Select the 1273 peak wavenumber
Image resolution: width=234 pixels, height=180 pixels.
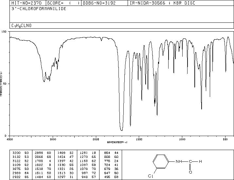point(84,157)
